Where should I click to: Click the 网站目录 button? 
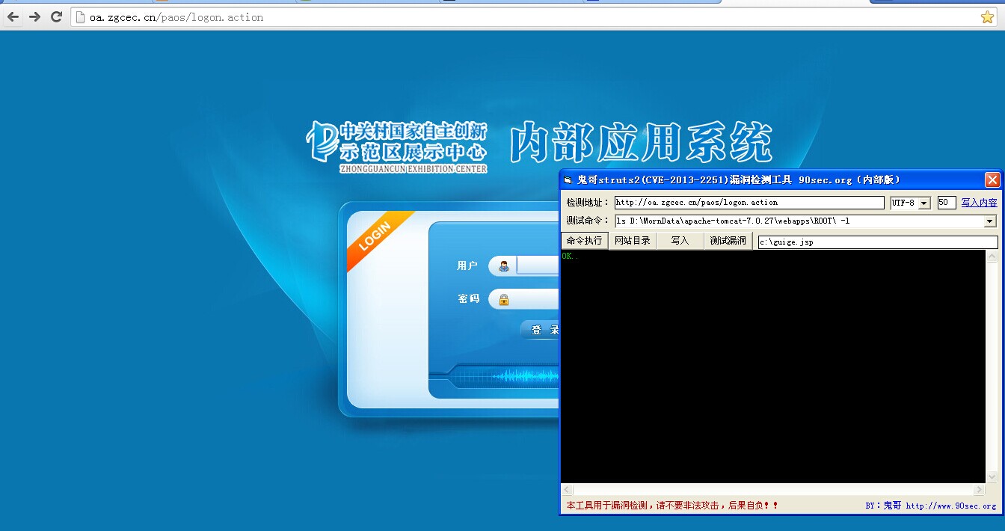point(633,241)
